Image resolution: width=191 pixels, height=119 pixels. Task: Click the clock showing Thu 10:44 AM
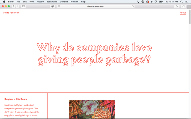pyautogui.click(x=171, y=2)
